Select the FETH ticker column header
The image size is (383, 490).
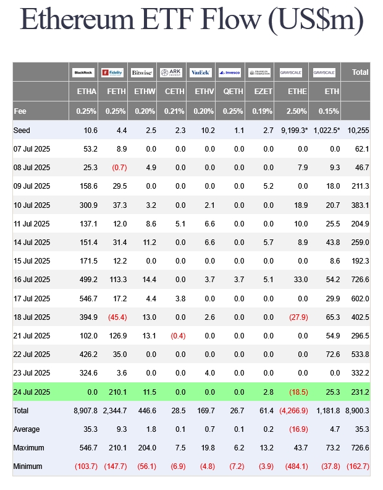click(116, 92)
